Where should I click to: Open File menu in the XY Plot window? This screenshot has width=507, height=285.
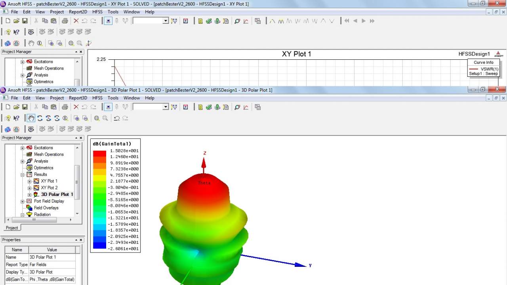coord(15,12)
